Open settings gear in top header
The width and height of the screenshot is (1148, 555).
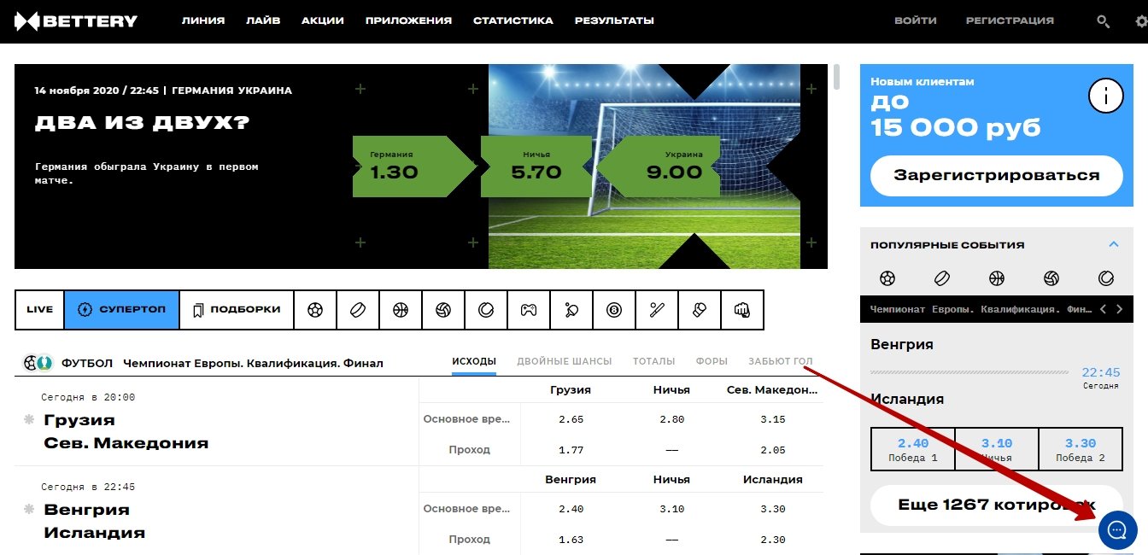point(1141,21)
